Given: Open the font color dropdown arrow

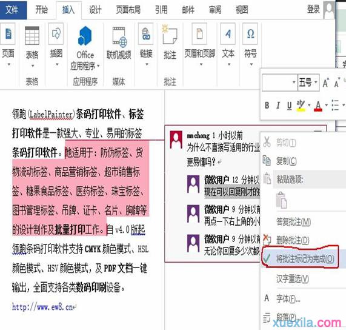Looking at the screenshot, I should [x=326, y=105].
